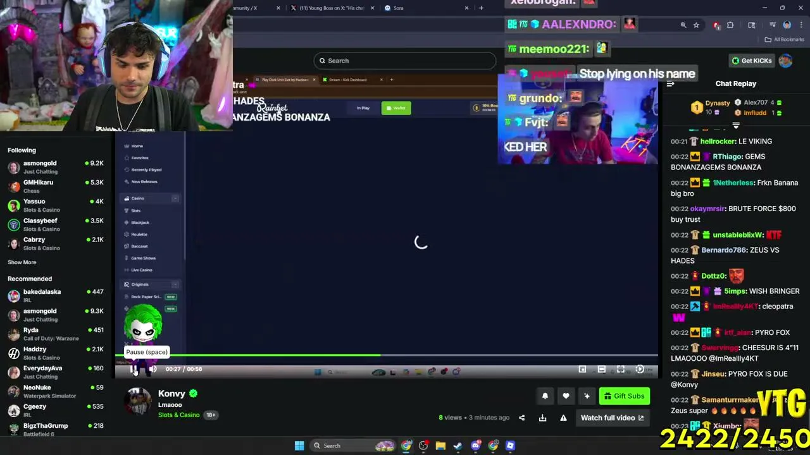Open the Windows Start menu
The width and height of the screenshot is (810, 455).
(299, 446)
